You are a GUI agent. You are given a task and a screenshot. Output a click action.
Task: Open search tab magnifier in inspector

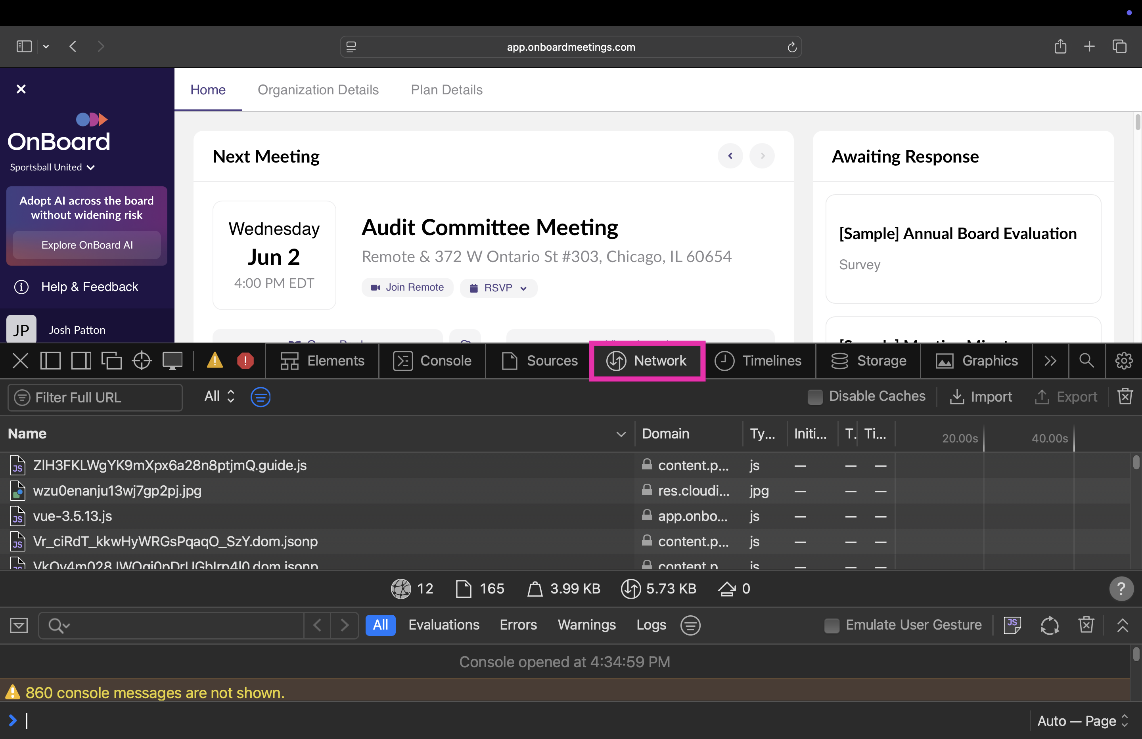click(1086, 361)
